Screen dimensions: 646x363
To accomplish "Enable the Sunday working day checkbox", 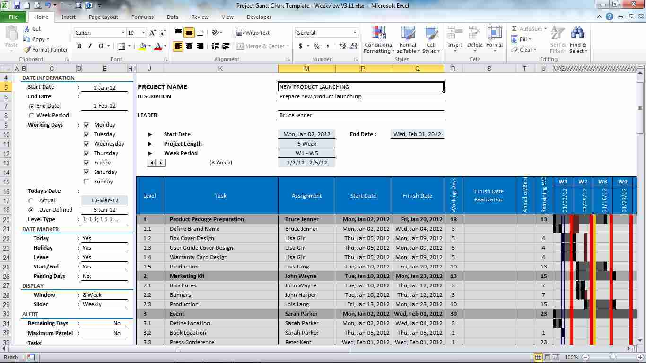I will 86,181.
